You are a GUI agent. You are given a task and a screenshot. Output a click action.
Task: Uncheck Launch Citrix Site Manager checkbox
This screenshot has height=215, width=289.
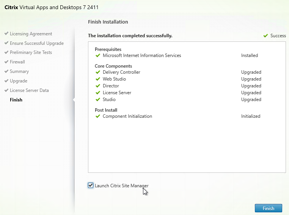click(x=90, y=185)
